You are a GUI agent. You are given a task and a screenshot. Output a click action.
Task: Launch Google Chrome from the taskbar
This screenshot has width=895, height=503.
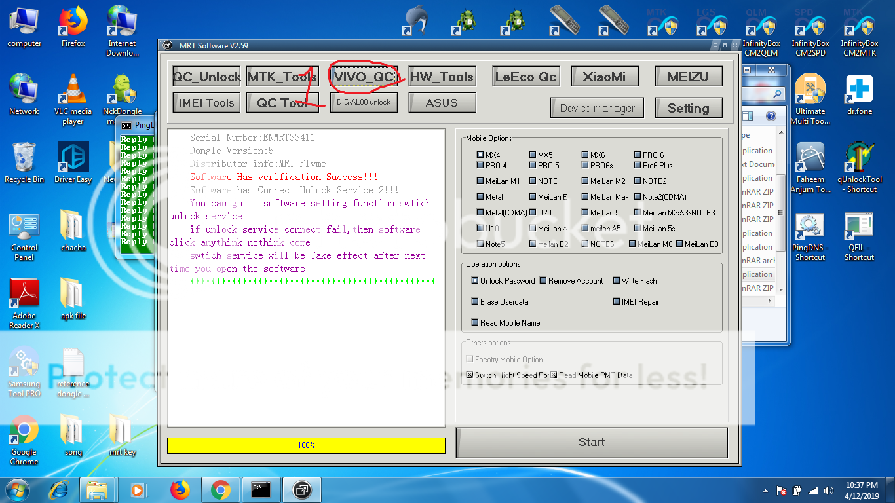(x=221, y=489)
